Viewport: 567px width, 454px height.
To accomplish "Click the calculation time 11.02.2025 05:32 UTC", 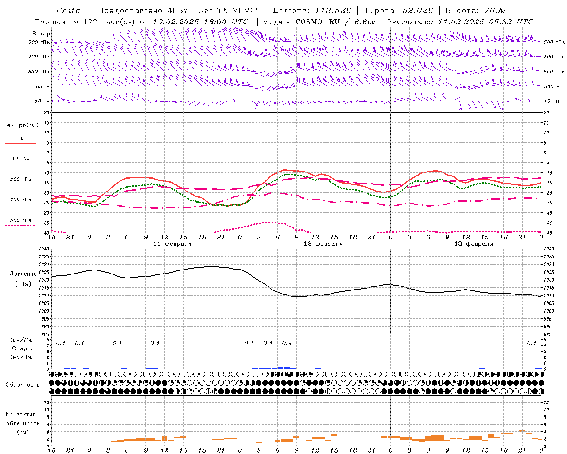I will [x=485, y=22].
